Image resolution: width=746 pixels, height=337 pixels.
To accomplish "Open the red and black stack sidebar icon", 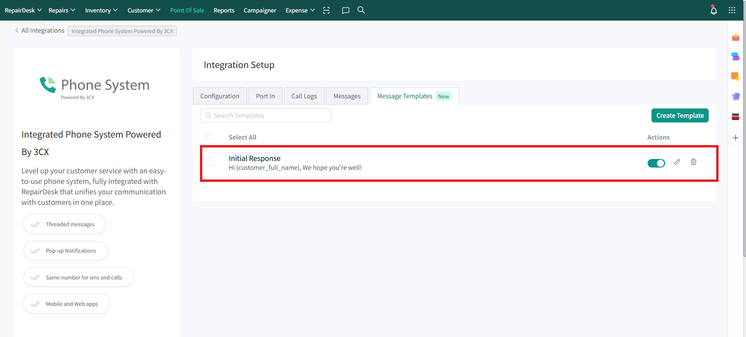I will [735, 117].
